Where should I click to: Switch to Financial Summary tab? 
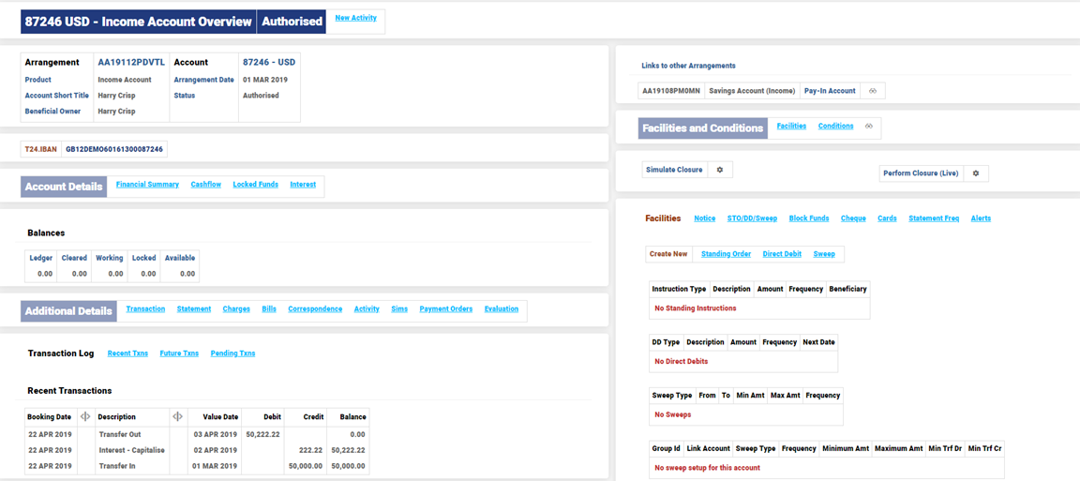tap(147, 185)
